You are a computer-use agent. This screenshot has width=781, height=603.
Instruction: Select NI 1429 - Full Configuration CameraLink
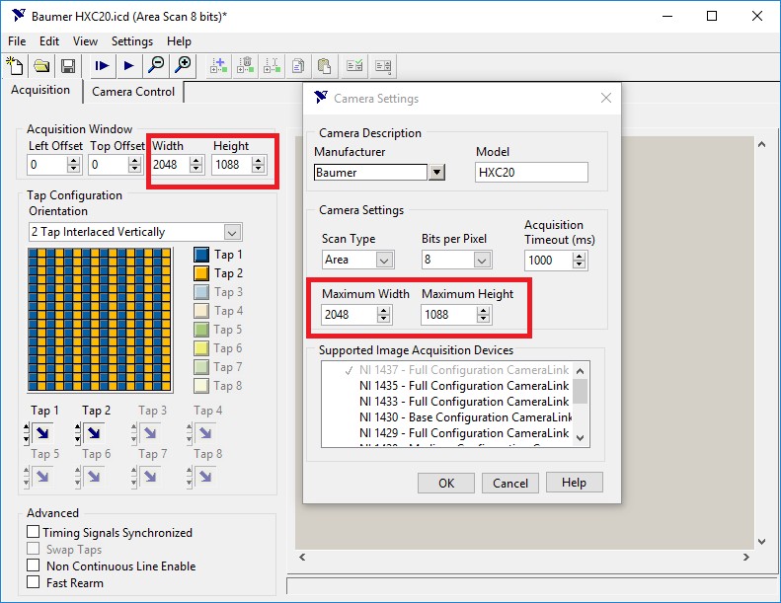464,433
